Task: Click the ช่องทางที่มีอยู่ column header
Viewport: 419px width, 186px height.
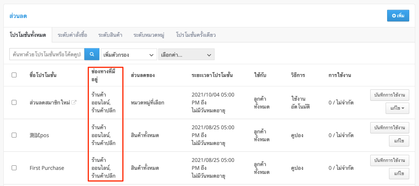Action: pyautogui.click(x=104, y=75)
